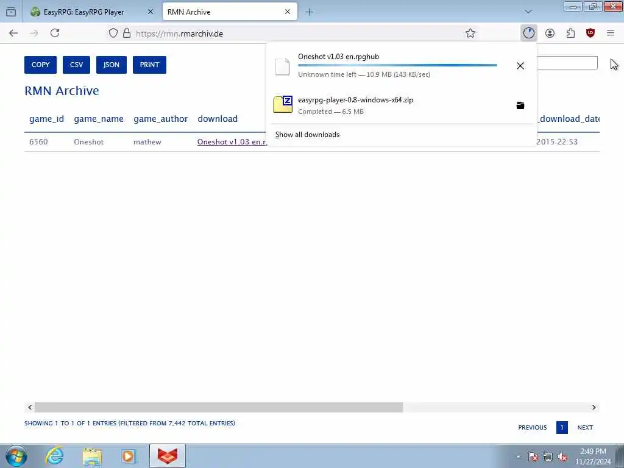
Task: Open the Action Center flag icon
Action: point(533,457)
